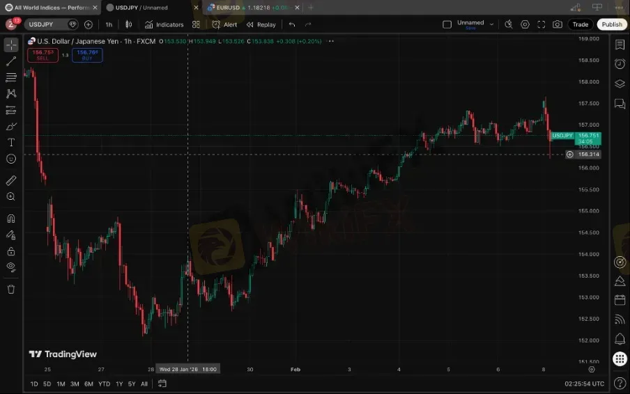Take a chart snapshot with camera icon

(558, 24)
